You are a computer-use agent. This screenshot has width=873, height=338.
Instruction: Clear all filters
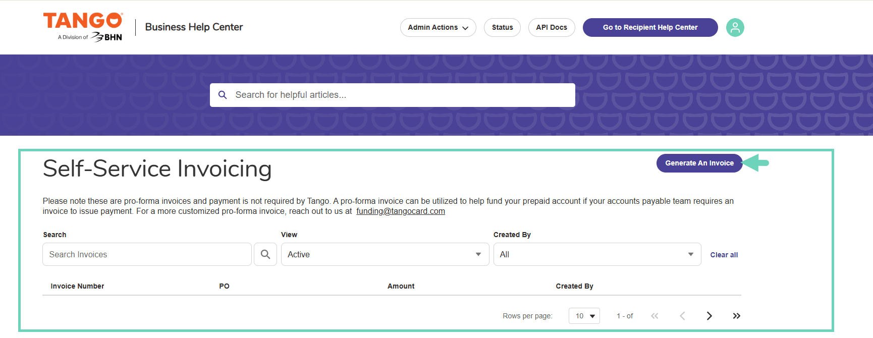[724, 255]
